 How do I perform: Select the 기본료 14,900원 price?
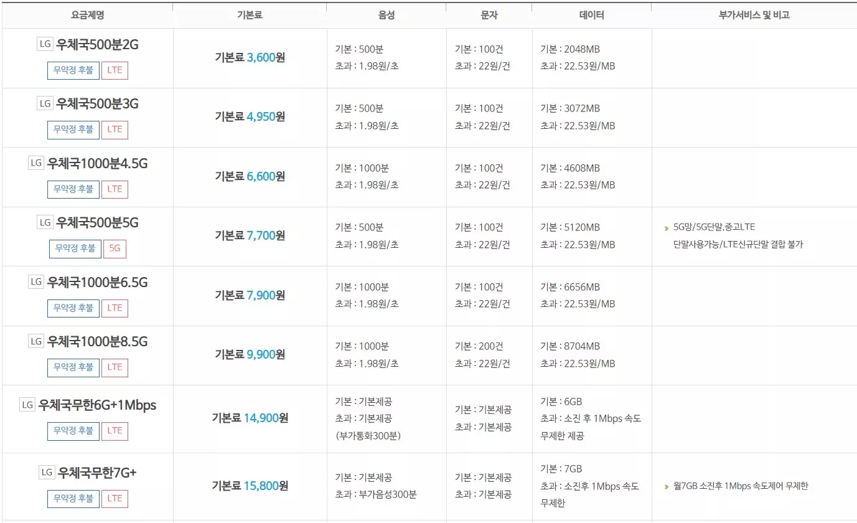tap(250, 418)
